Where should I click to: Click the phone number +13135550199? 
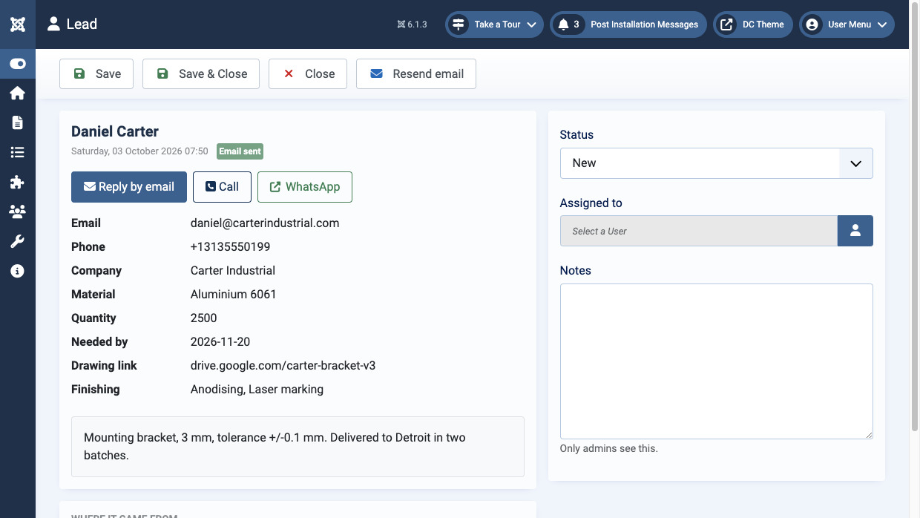(x=231, y=247)
